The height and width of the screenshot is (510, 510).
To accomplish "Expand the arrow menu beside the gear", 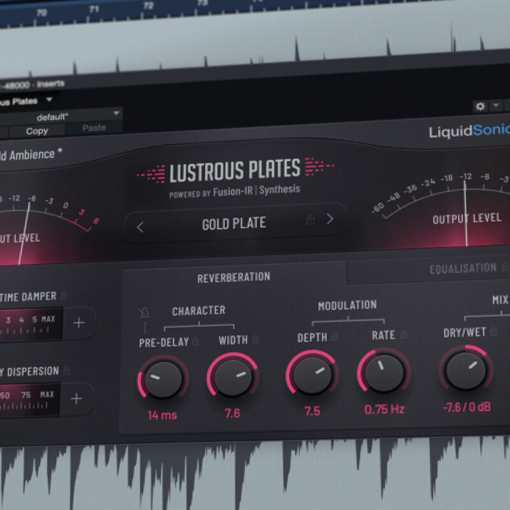I will click(496, 106).
